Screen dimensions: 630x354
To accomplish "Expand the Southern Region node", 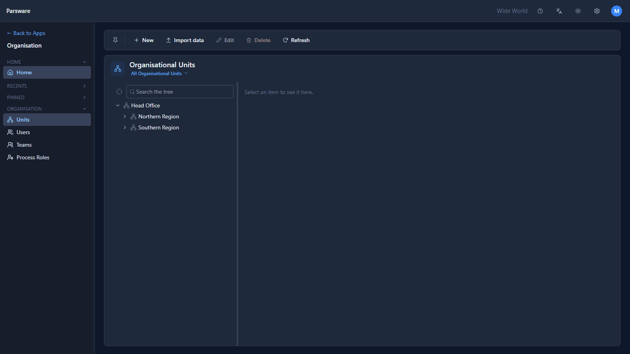I will click(125, 127).
